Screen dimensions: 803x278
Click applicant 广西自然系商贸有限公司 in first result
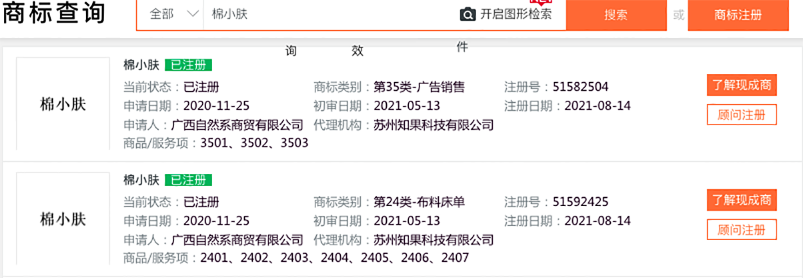click(x=237, y=125)
